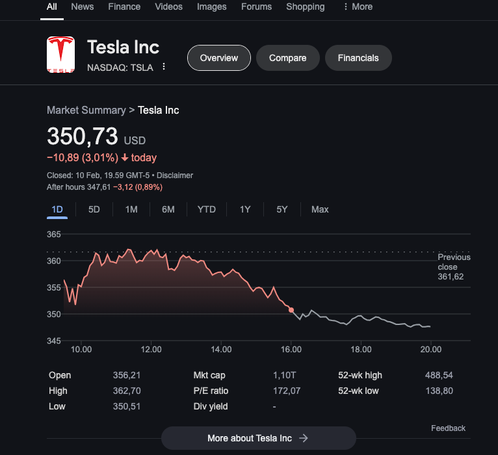Click the 16.00 time axis label
This screenshot has height=455, width=498.
tap(291, 349)
